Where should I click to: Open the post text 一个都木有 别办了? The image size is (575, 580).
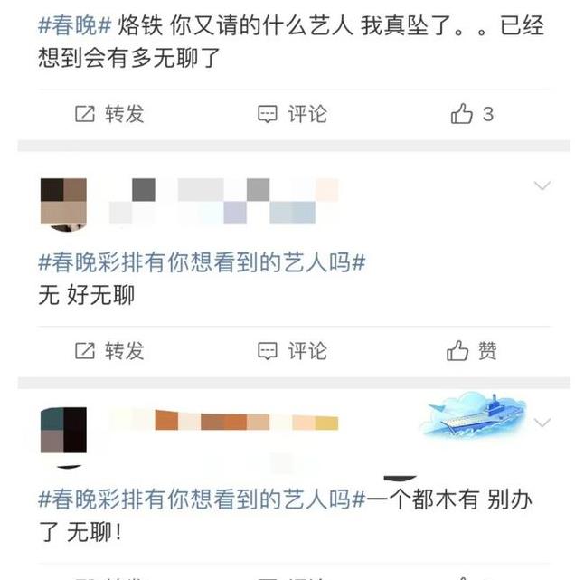(286, 515)
